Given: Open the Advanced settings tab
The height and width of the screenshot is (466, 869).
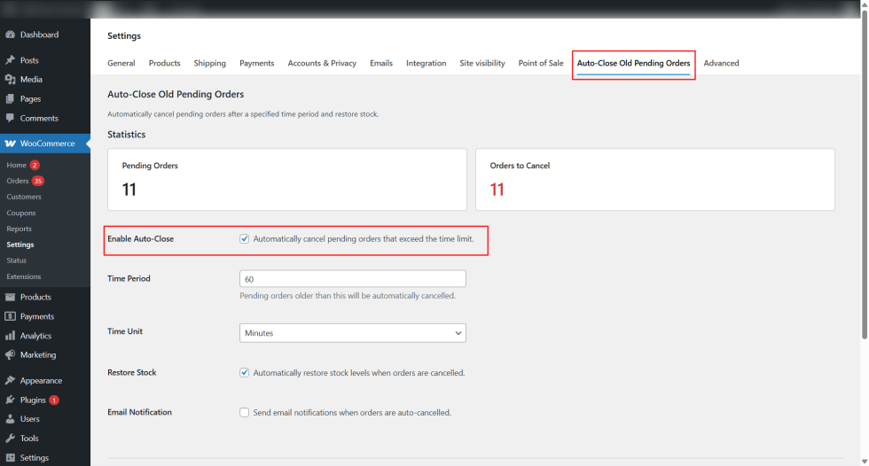Looking at the screenshot, I should tap(721, 64).
